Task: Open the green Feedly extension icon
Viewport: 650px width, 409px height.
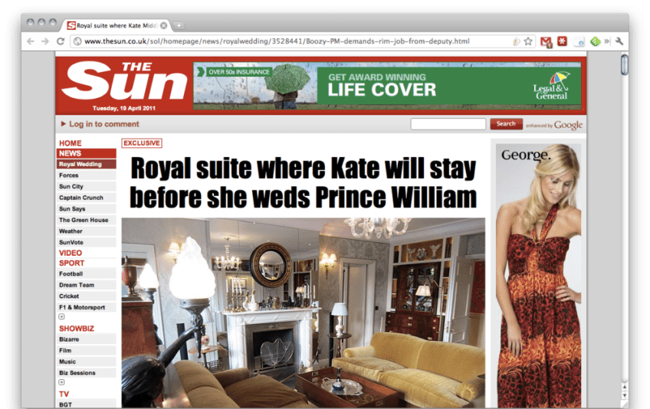Action: pyautogui.click(x=596, y=41)
